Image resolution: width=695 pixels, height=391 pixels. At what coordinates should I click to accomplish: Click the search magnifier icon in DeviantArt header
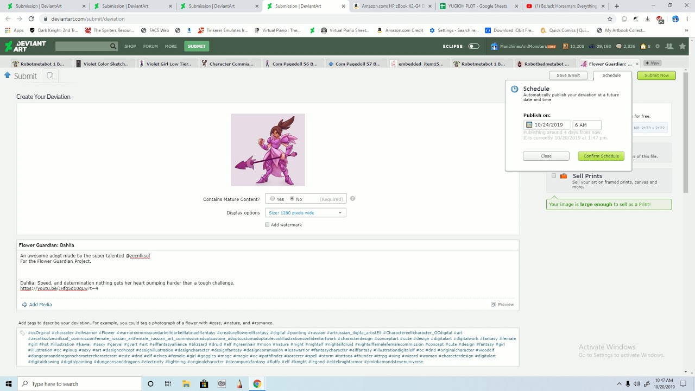click(x=113, y=46)
